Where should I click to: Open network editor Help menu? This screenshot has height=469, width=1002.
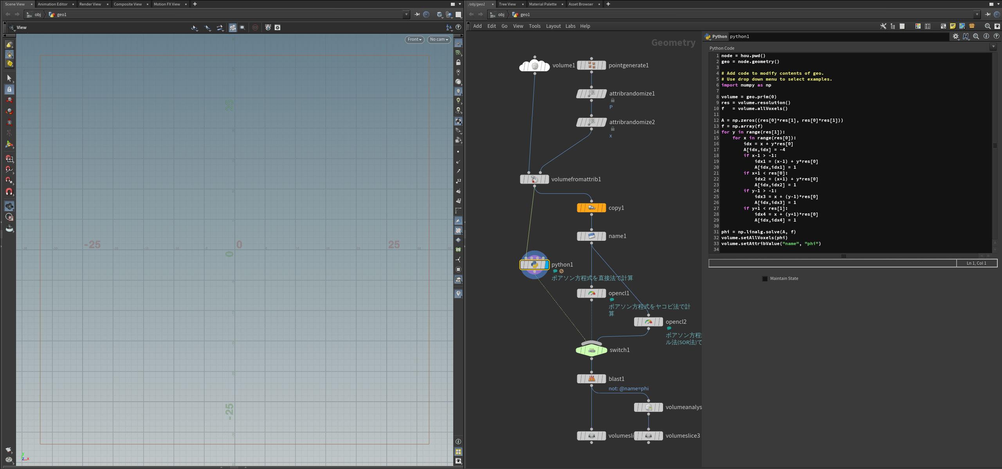click(585, 26)
